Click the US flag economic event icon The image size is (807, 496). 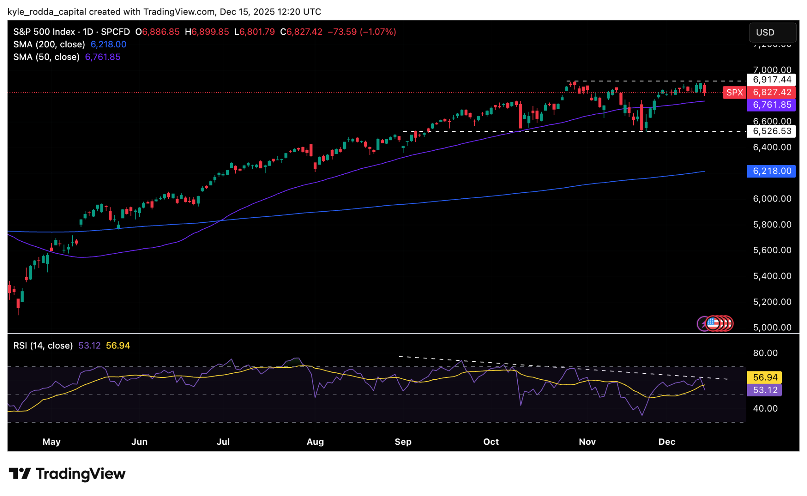point(713,324)
